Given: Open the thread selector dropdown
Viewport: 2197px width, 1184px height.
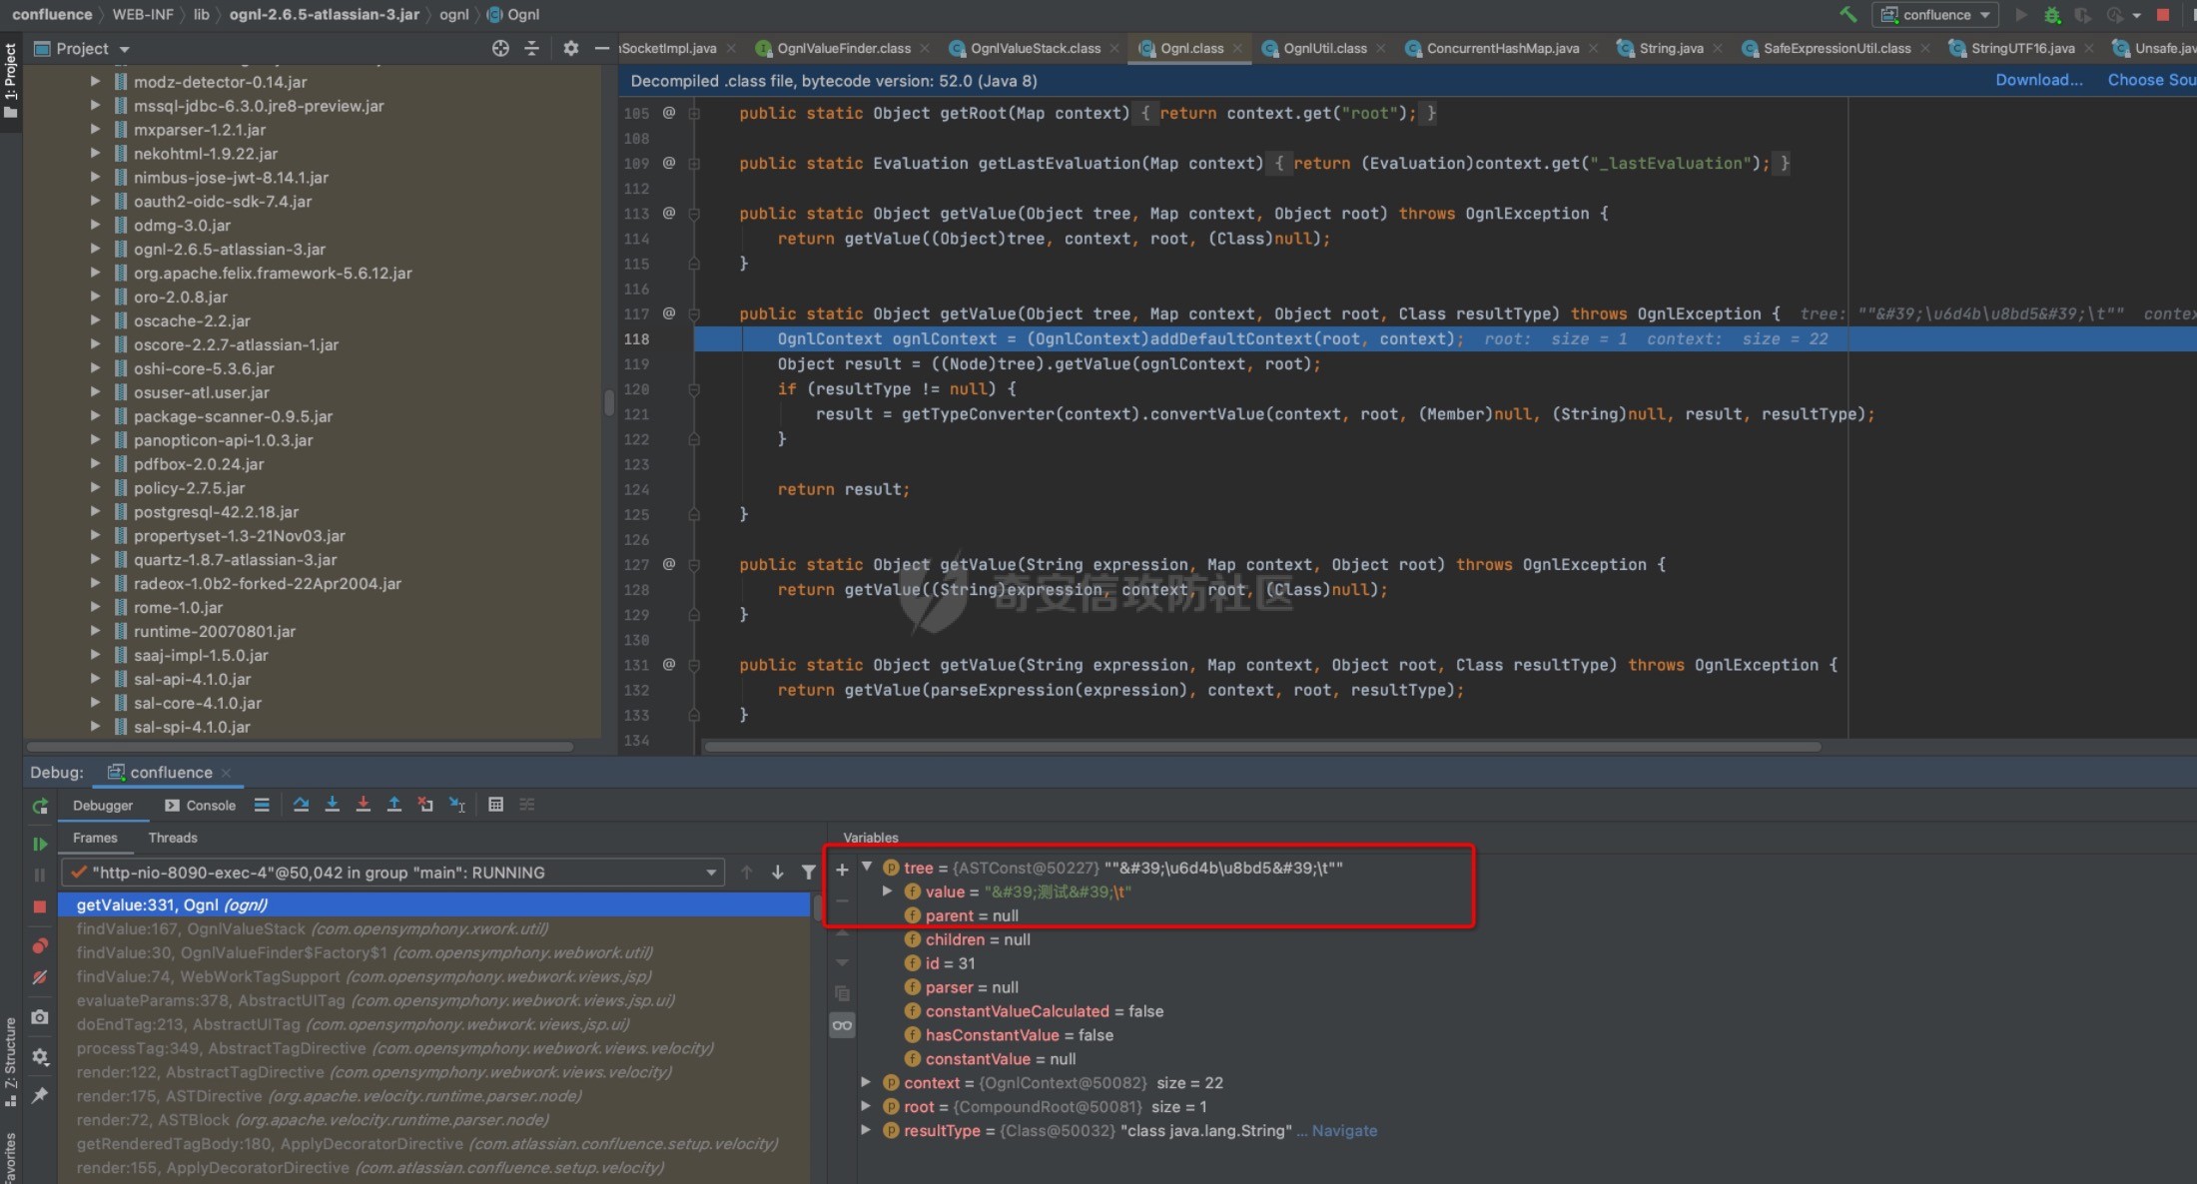Looking at the screenshot, I should point(711,873).
